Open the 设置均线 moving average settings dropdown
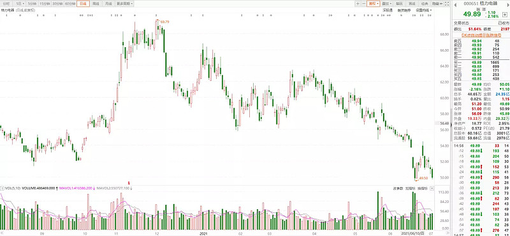 pos(423,10)
